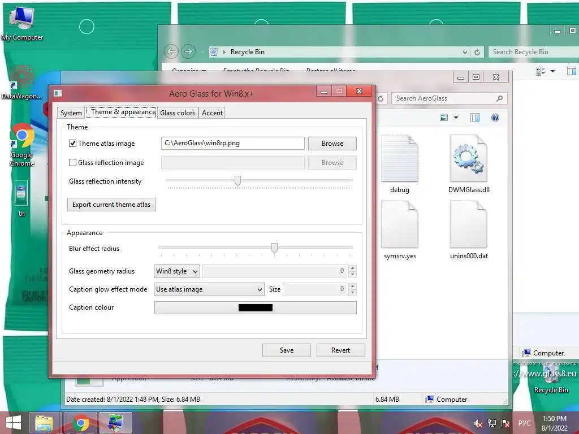The width and height of the screenshot is (579, 434).
Task: Open Action Center flag tray icon
Action: pos(505,424)
